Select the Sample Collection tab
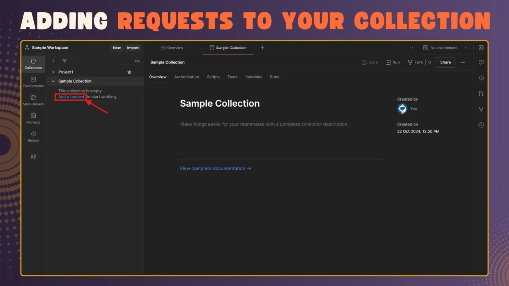 click(228, 48)
